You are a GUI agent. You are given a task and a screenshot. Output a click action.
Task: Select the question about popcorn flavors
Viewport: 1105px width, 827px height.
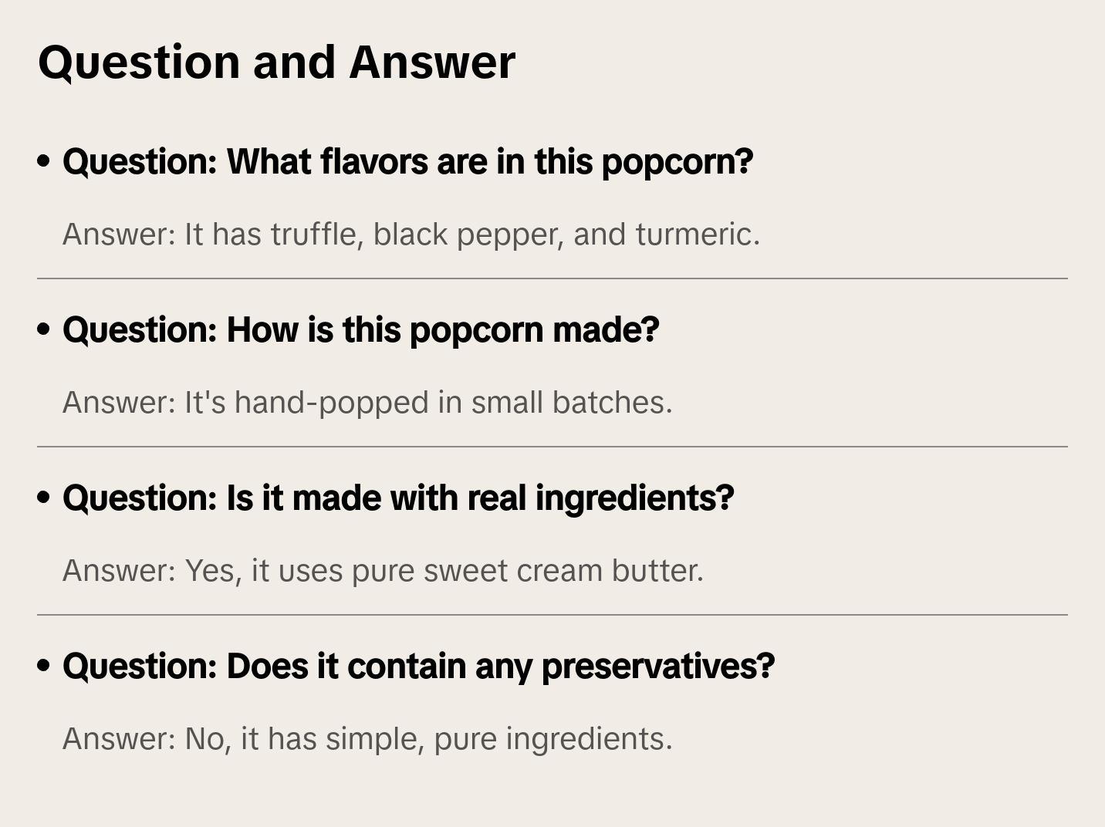click(407, 162)
